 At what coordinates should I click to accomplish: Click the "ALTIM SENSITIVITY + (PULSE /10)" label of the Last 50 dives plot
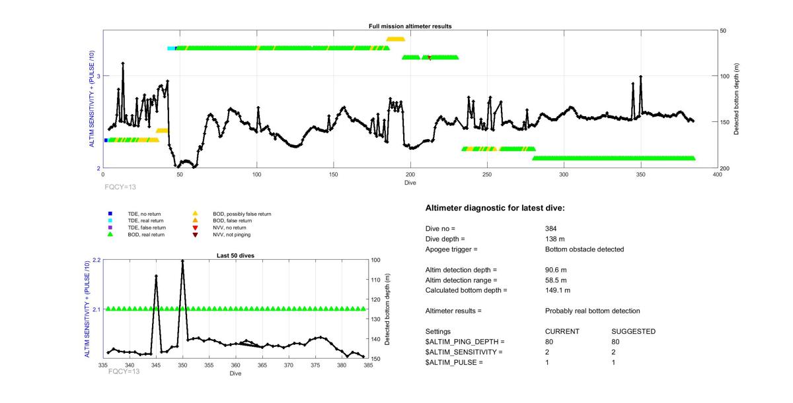pos(88,309)
